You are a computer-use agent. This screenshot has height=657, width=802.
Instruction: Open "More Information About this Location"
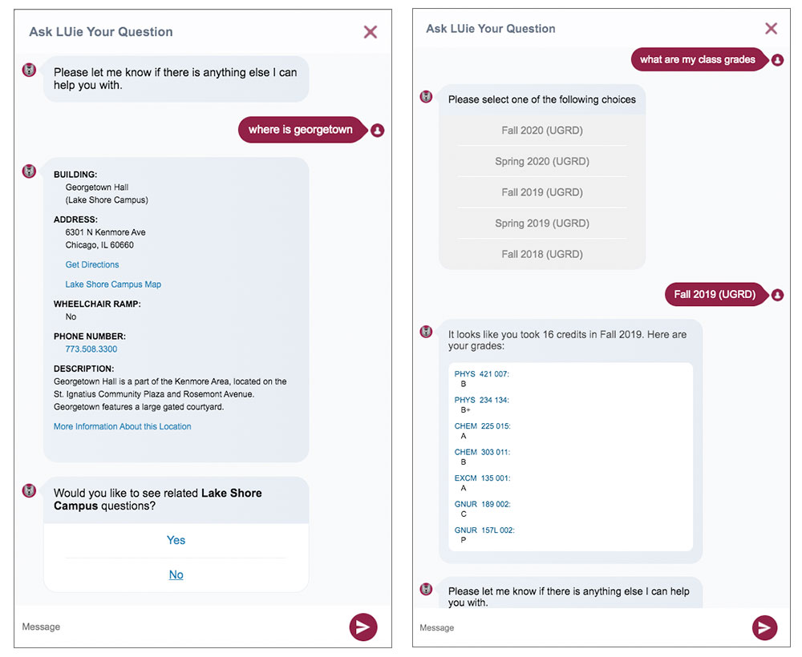122,426
